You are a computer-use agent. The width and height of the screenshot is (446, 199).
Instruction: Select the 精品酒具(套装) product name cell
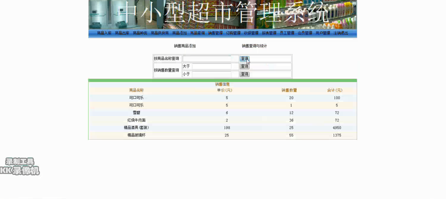pos(136,128)
